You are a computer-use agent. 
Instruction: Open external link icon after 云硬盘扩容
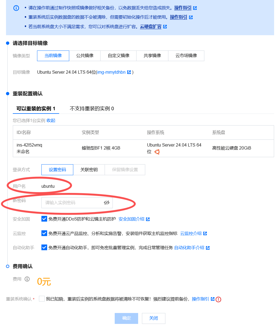point(165,26)
